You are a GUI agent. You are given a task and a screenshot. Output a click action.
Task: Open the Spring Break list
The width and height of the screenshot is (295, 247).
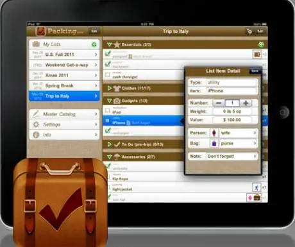(64, 85)
